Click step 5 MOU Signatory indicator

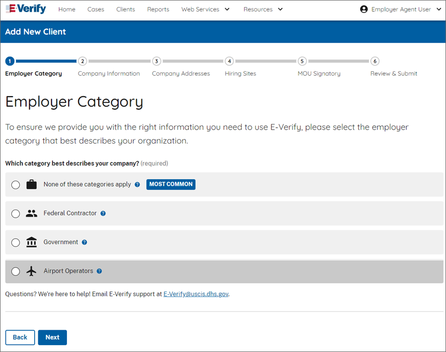click(302, 61)
